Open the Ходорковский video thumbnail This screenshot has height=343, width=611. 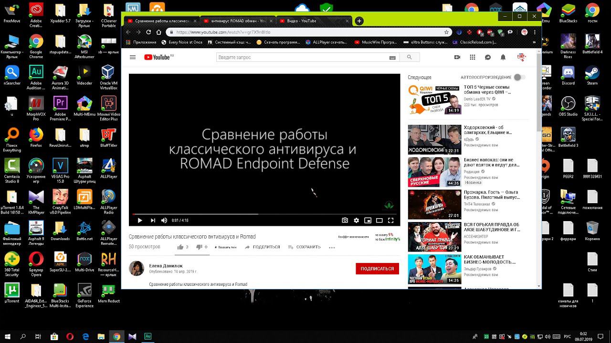tap(434, 140)
